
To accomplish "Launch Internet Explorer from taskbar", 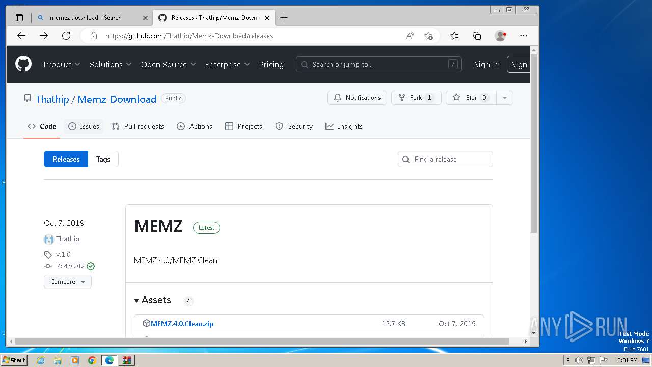I will click(x=40, y=360).
